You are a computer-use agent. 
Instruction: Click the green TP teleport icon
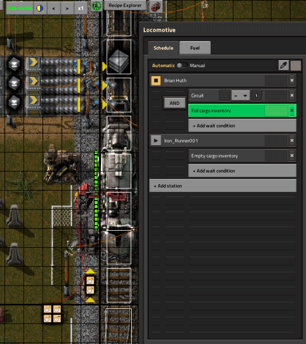pyautogui.click(x=96, y=6)
